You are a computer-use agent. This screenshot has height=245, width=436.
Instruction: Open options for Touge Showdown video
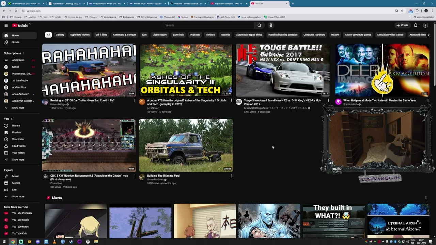pos(328,101)
